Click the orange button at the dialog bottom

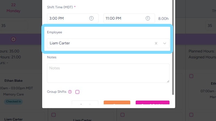(x=117, y=104)
